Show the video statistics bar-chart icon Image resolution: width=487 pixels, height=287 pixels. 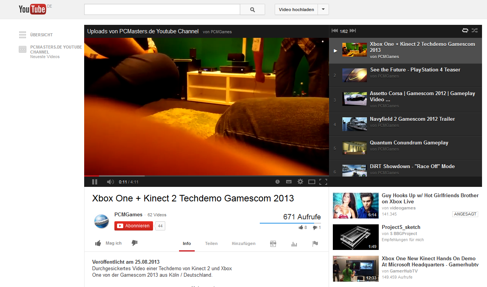tap(294, 244)
